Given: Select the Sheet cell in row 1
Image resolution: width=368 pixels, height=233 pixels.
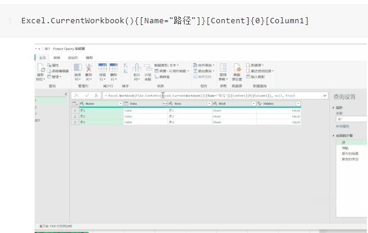Looking at the screenshot, I should click(234, 110).
